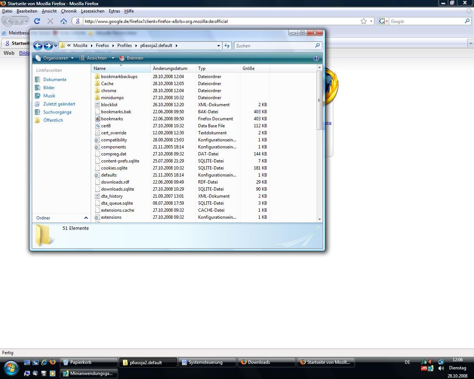Open the address bar history dropdown in Explorer

[x=218, y=46]
